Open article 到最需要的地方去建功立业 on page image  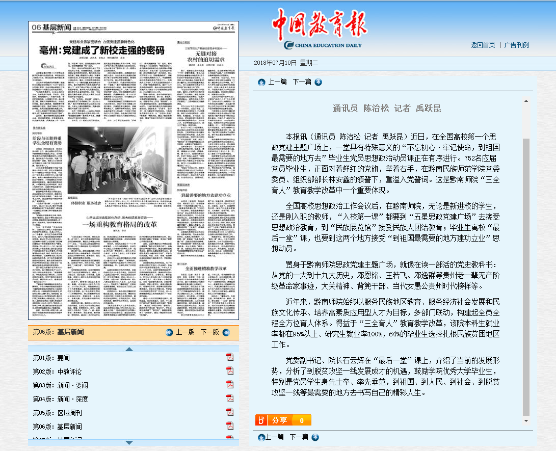pyautogui.click(x=206, y=195)
